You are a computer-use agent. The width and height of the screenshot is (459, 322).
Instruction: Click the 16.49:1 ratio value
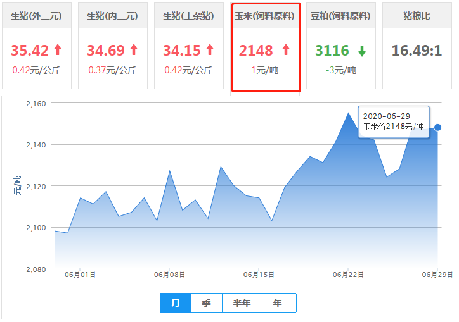coord(417,50)
